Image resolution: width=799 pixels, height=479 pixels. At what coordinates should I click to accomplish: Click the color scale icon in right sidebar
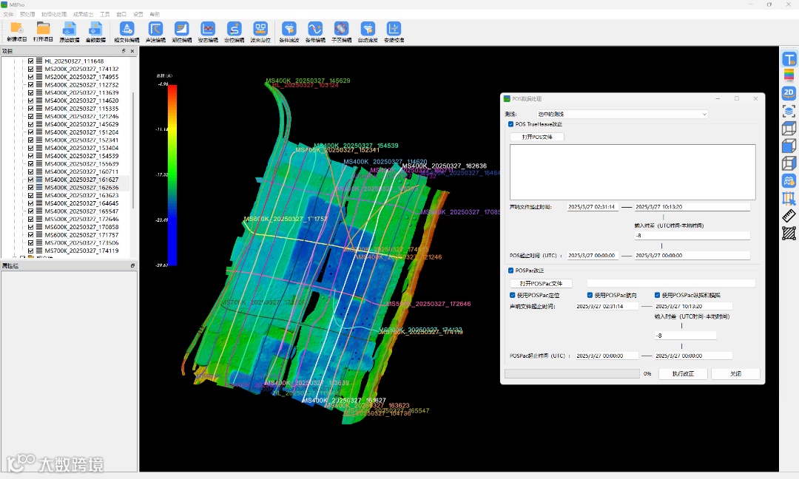pos(789,76)
